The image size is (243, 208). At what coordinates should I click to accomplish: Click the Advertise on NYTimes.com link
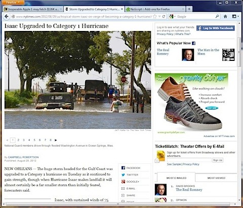point(219,136)
